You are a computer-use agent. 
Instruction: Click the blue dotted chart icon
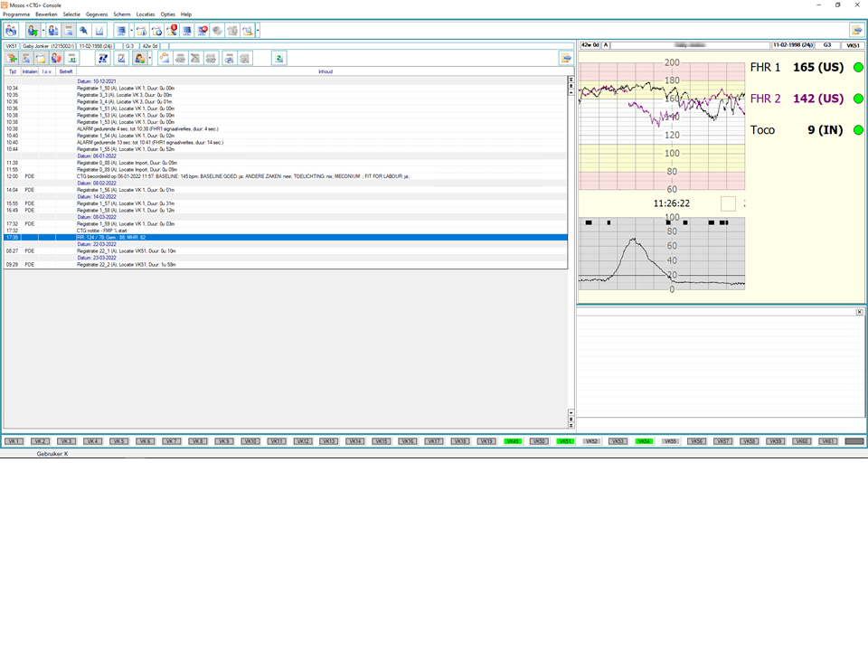click(x=103, y=58)
